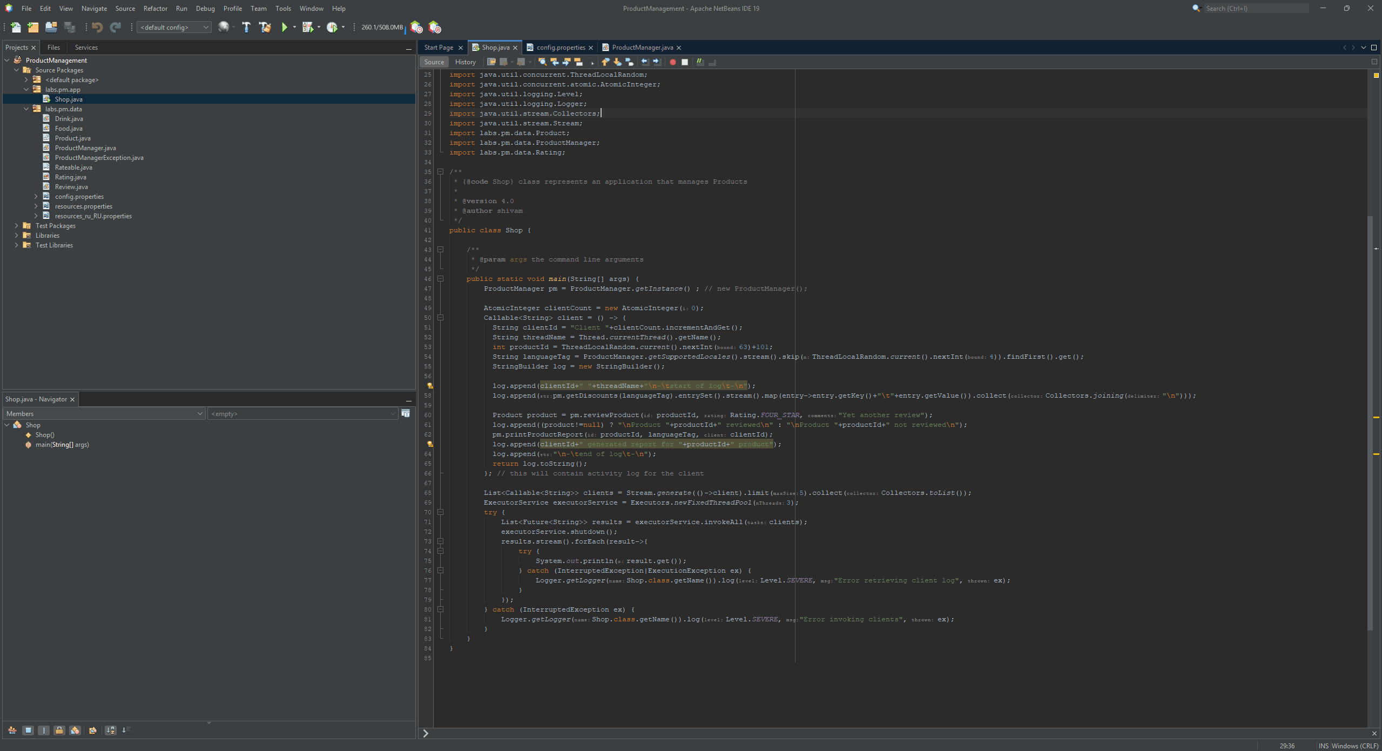Select ProductManagerException.java in Projects tree
This screenshot has width=1382, height=751.
[x=99, y=158]
